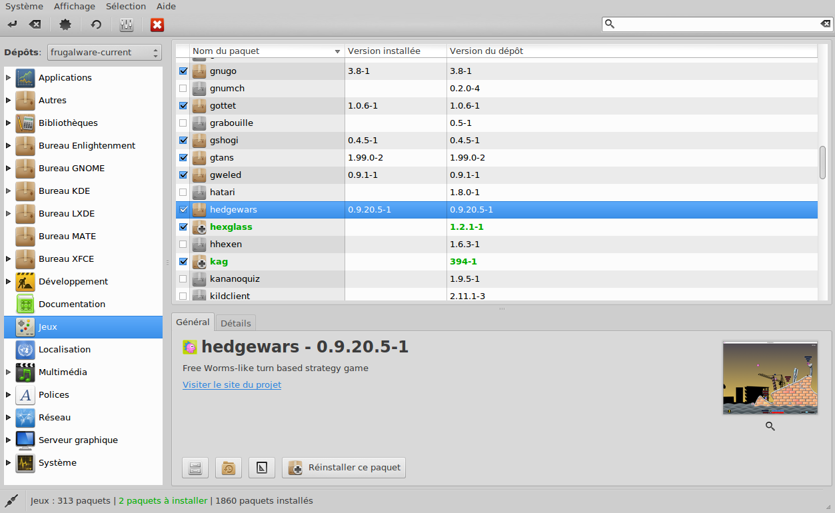The image size is (835, 513).
Task: Click the Réseau network icon
Action: coord(25,418)
